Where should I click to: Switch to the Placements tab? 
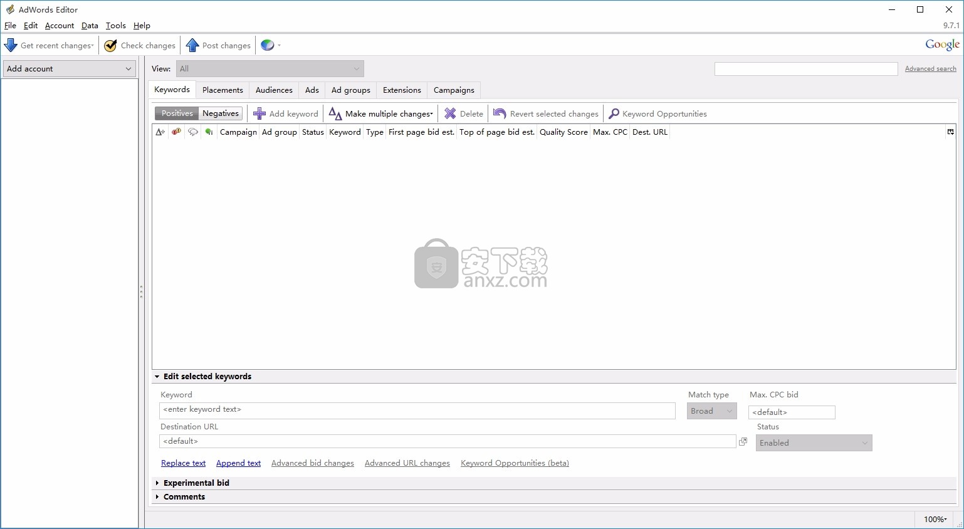[223, 90]
